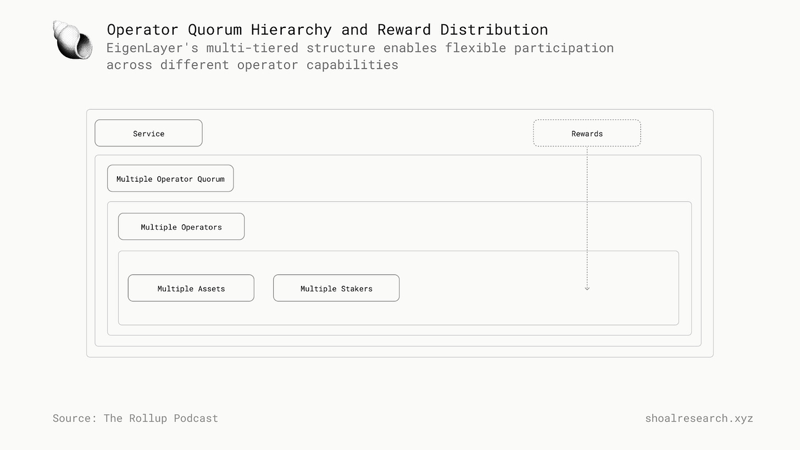Screen dimensions: 800x450
Task: Click the seashell logo icon
Action: click(73, 40)
